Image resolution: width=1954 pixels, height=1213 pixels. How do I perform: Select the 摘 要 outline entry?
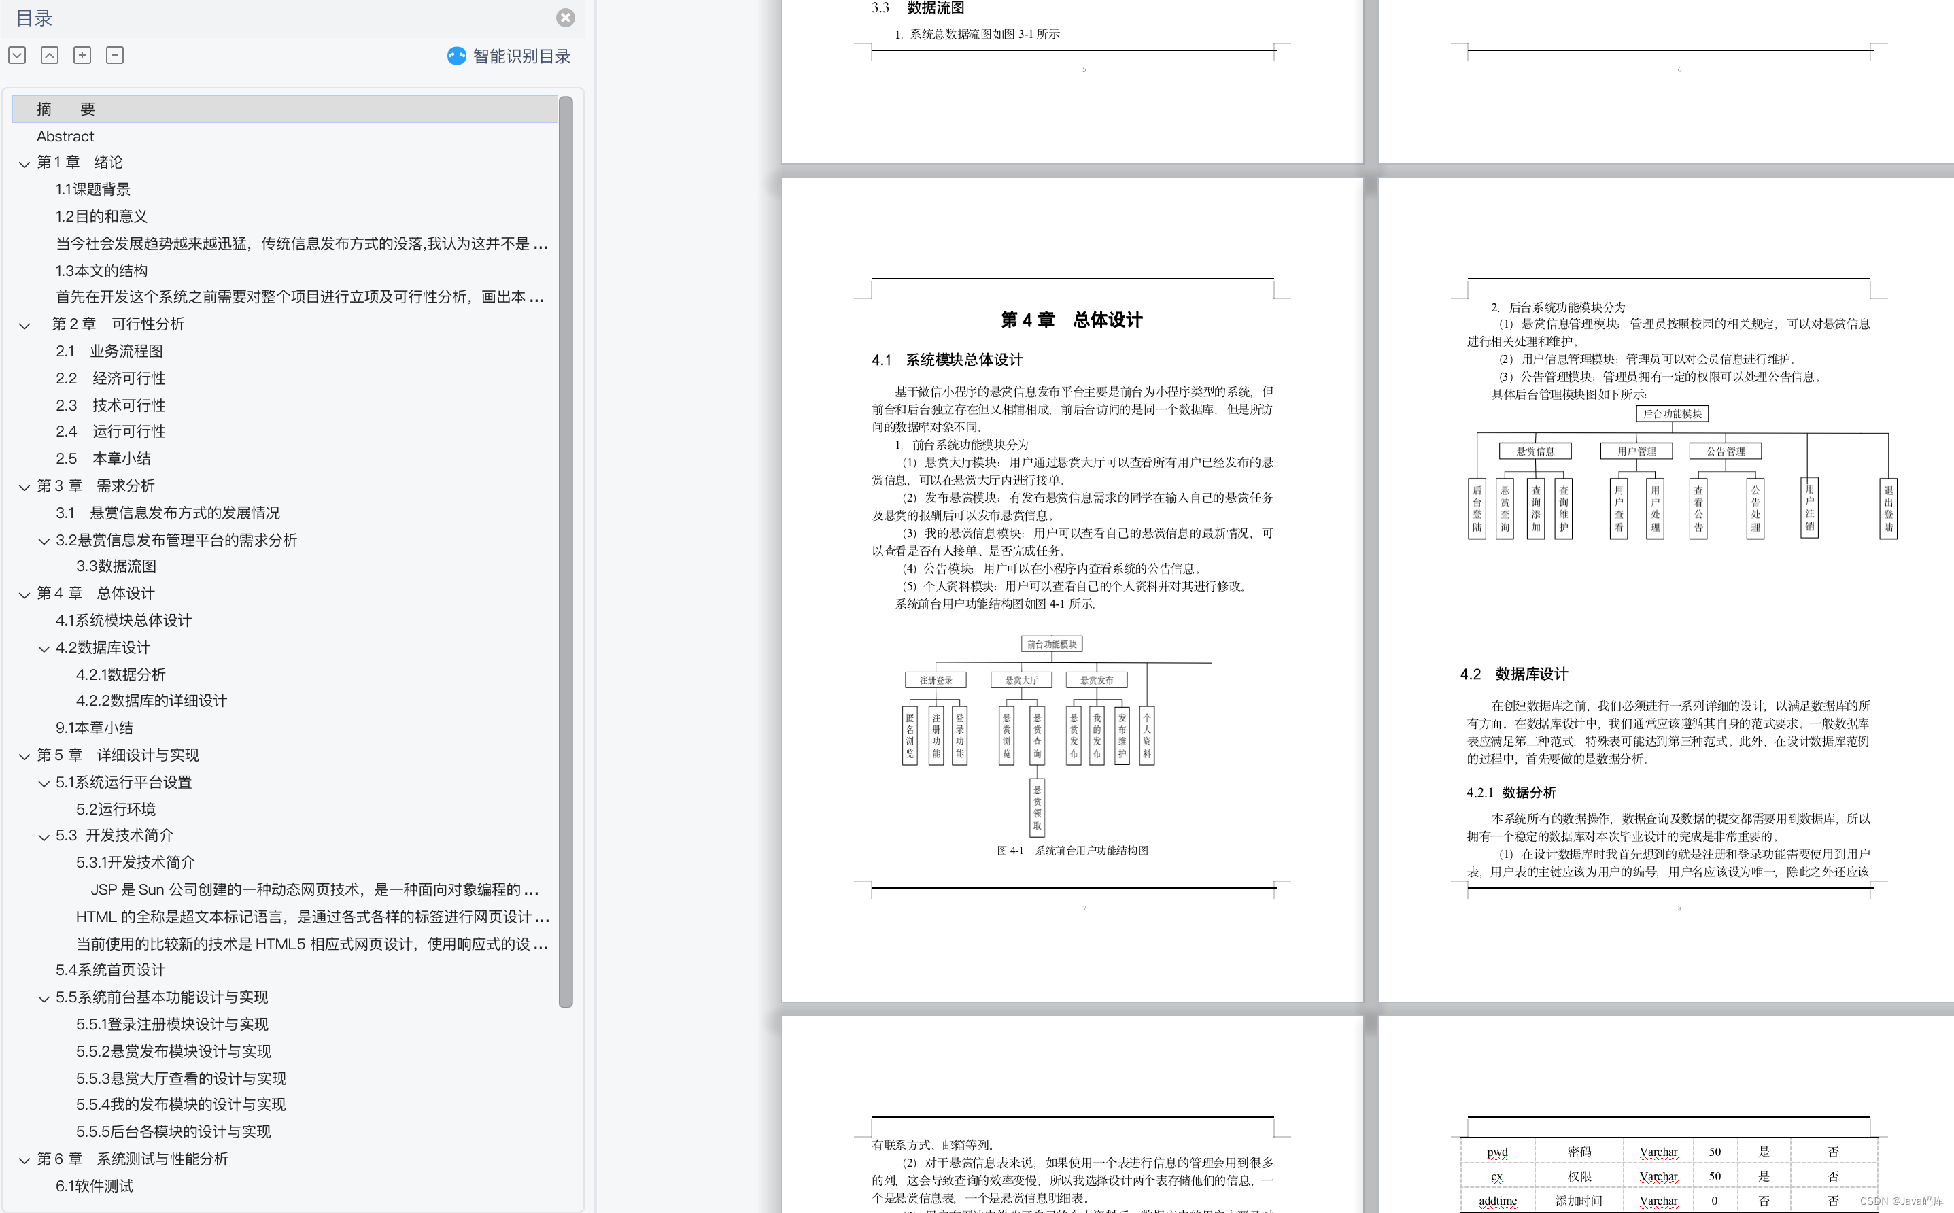click(x=285, y=109)
